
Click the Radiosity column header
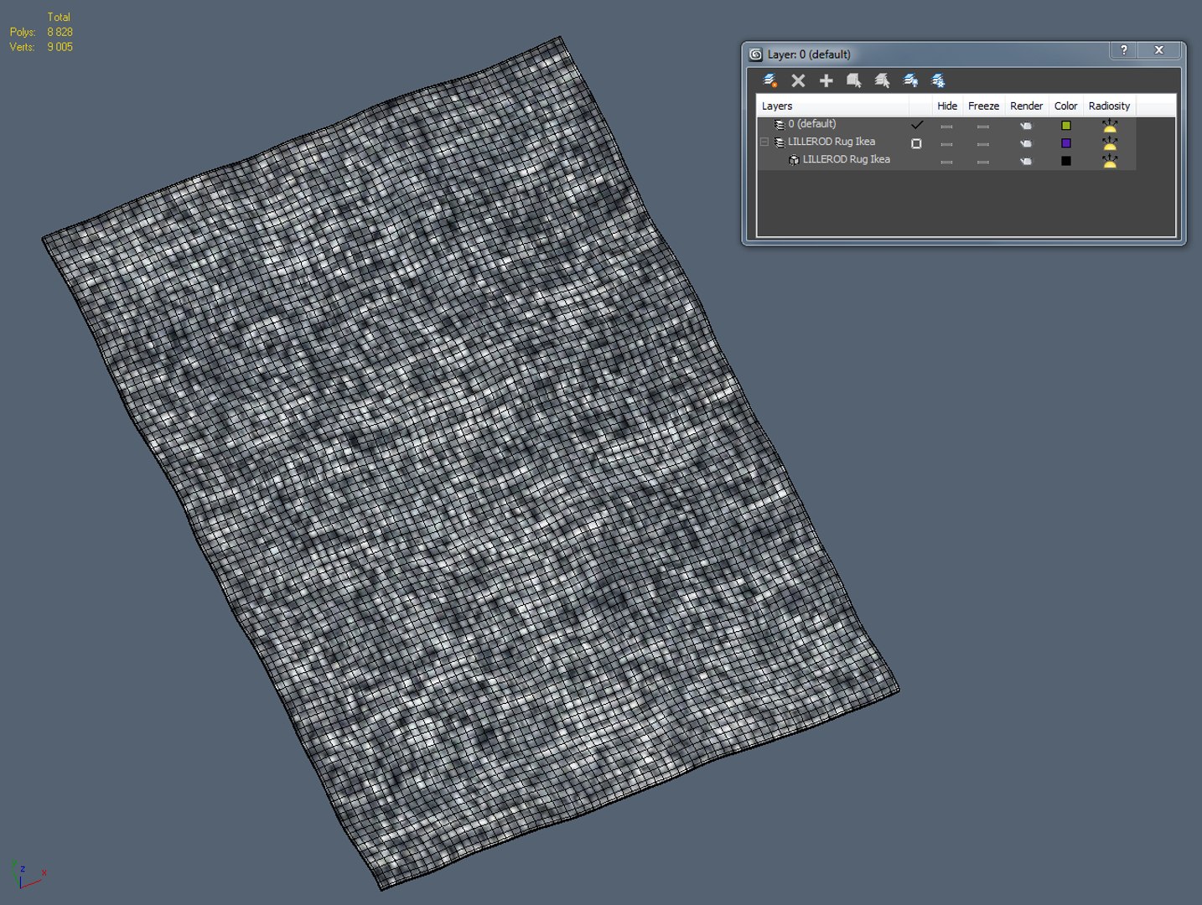click(x=1109, y=106)
